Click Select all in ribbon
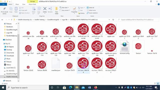Viewport: 160px width, 90px height. coord(90,8)
